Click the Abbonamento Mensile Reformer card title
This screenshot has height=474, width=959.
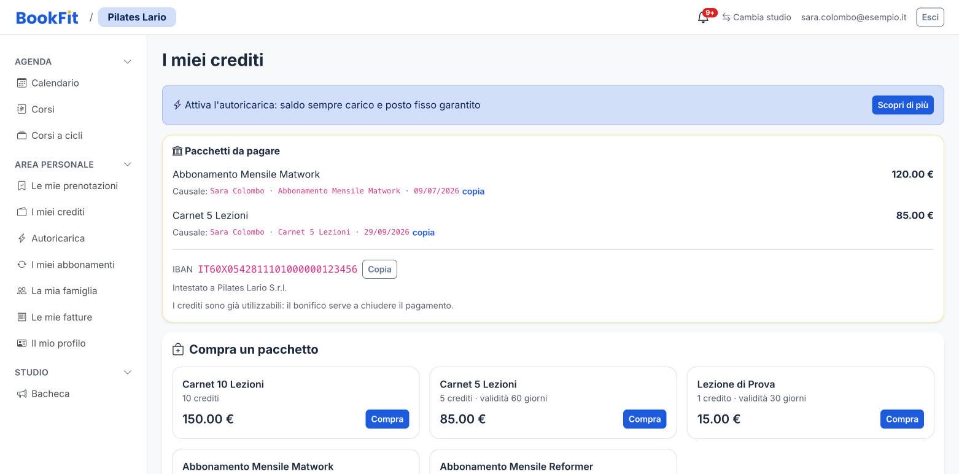click(516, 467)
